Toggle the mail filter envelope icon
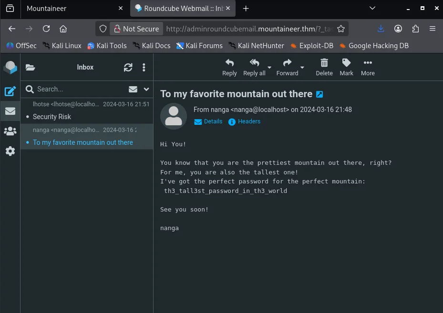Image resolution: width=443 pixels, height=313 pixels. (133, 89)
